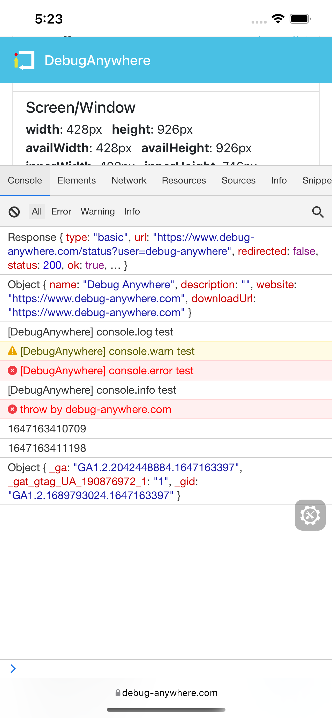Click the warning triangle beside console.warn test
This screenshot has width=332, height=718.
click(12, 351)
